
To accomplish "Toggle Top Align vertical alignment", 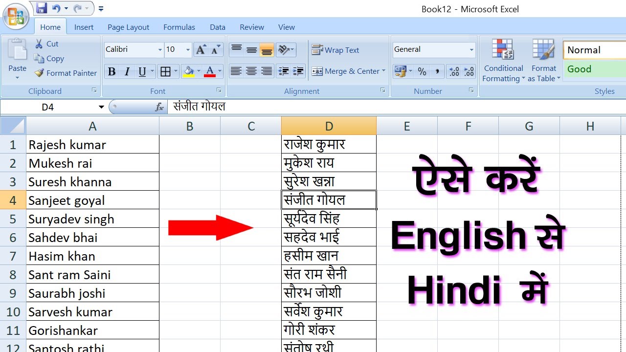I will pyautogui.click(x=236, y=49).
